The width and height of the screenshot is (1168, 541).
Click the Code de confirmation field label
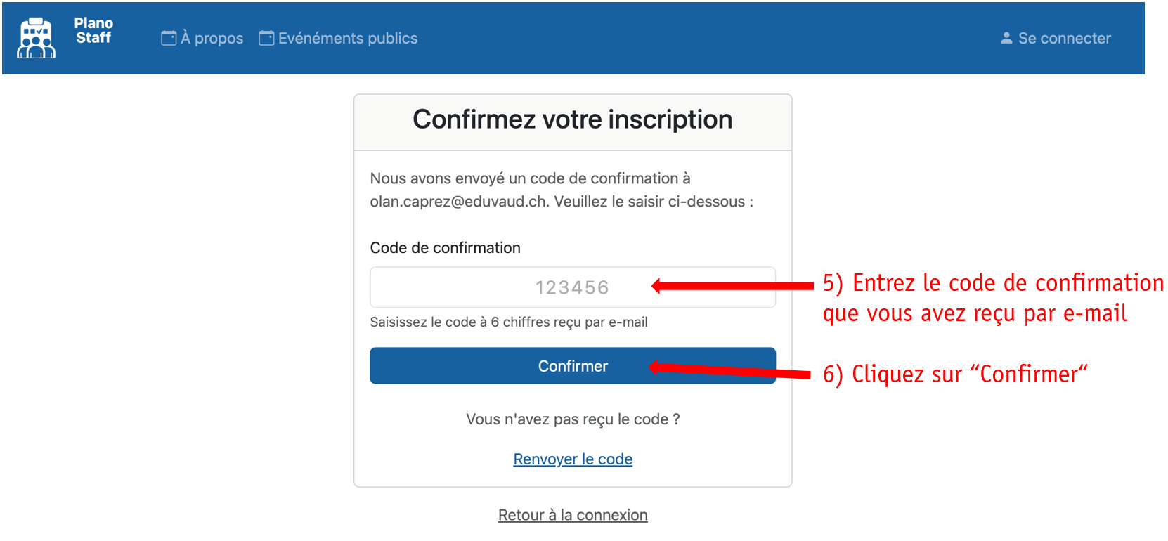[x=445, y=248]
